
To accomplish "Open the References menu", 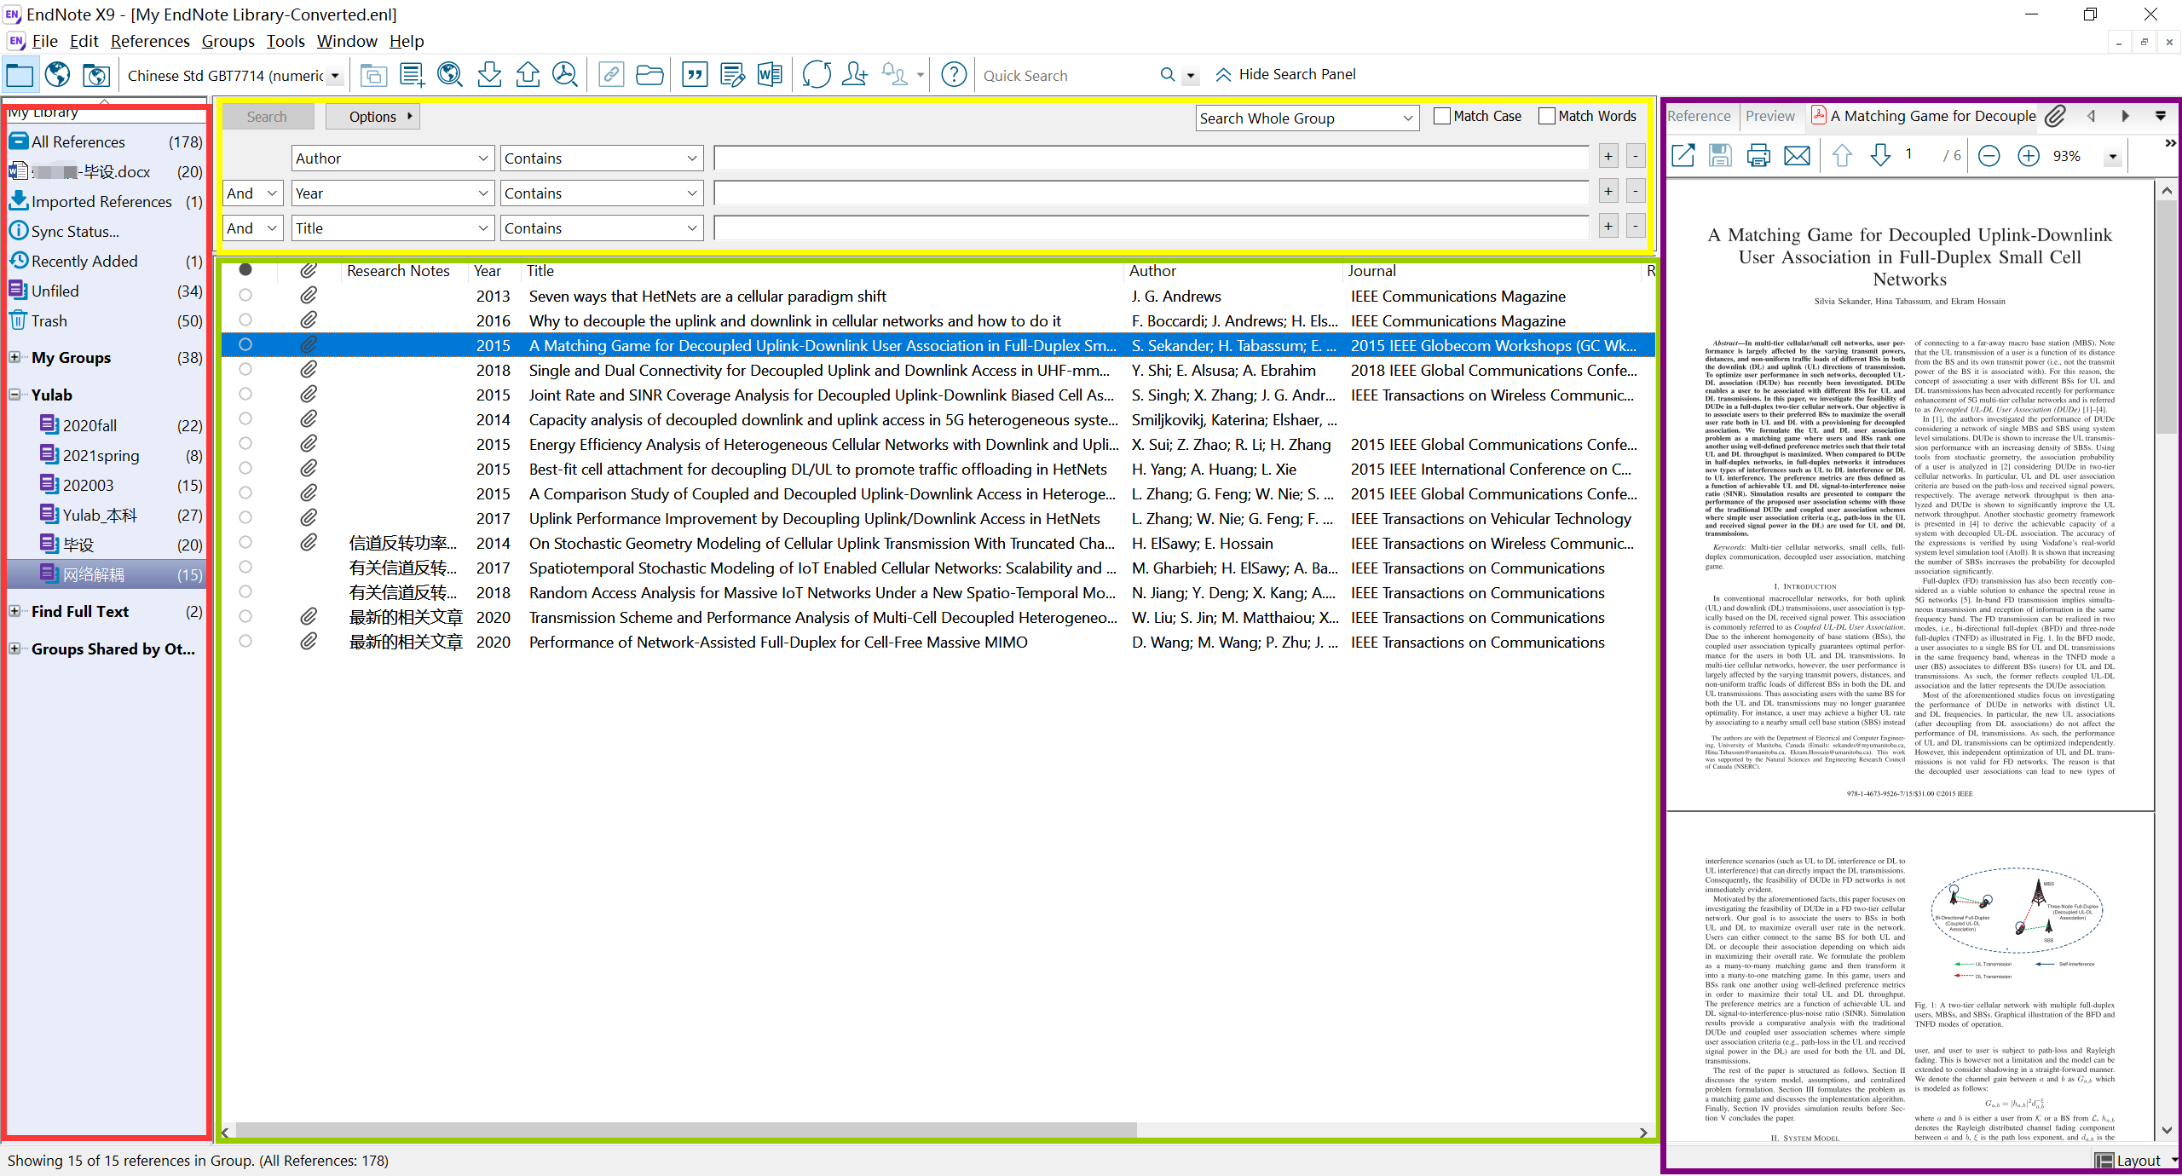I will [150, 41].
